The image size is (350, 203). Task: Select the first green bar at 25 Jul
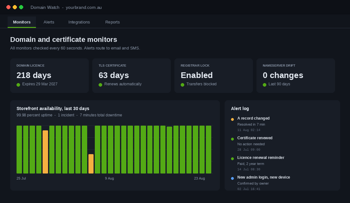pos(19,150)
